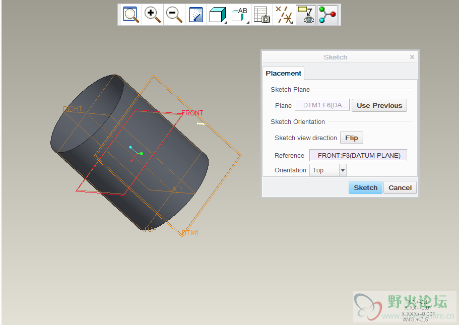Select the TOP datum plane label
The height and width of the screenshot is (325, 459).
pos(150,229)
